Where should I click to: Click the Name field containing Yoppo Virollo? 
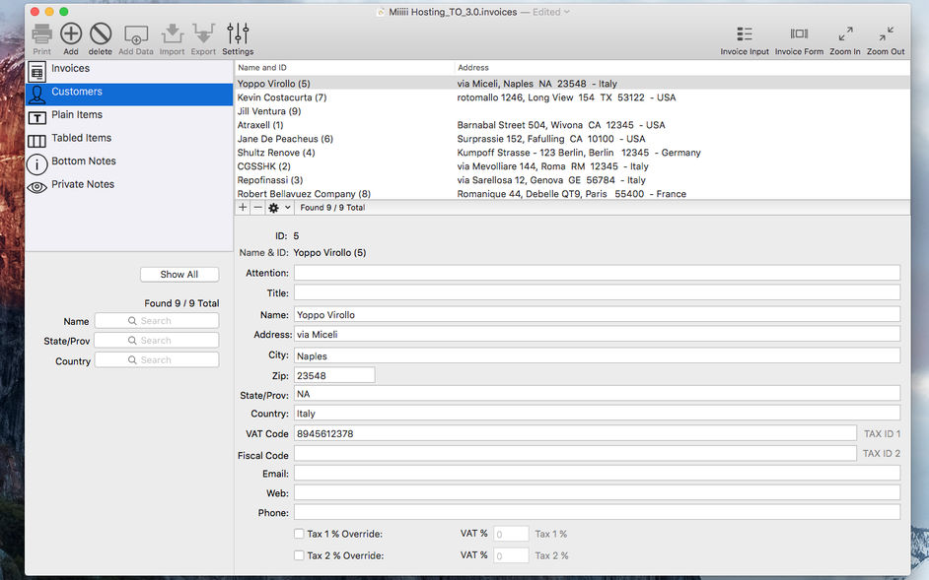598,314
